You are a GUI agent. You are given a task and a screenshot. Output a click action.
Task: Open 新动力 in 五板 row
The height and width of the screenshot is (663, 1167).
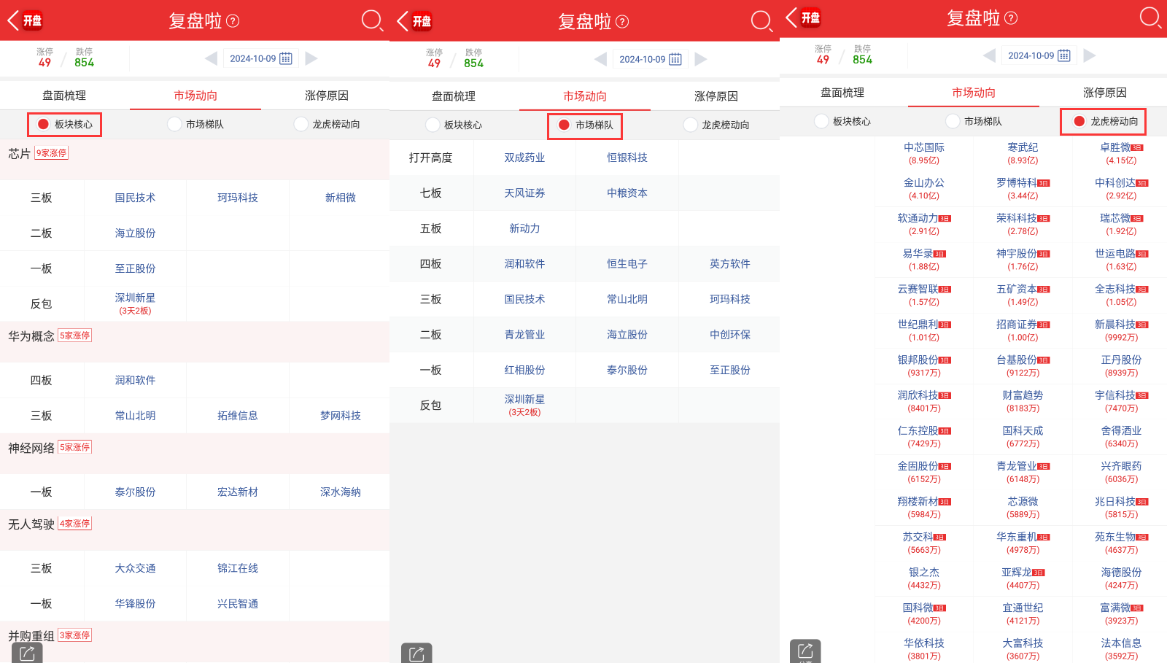pos(524,228)
